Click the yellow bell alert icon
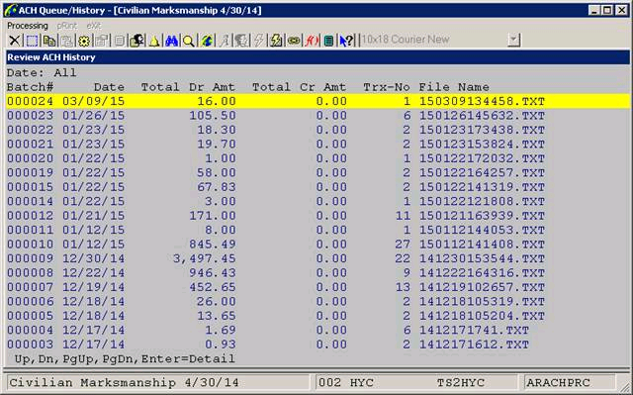The image size is (633, 395). click(154, 41)
